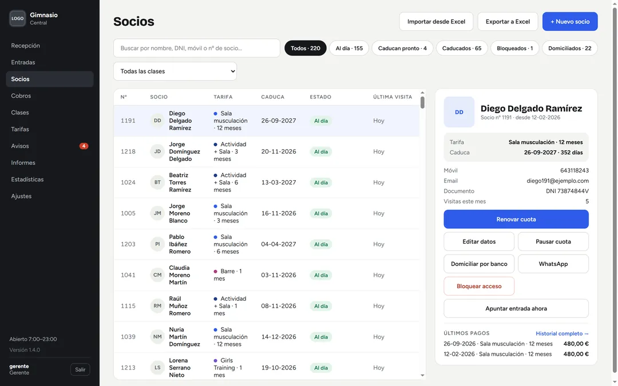618x386 pixels.
Task: Open the Todas las clases dropdown
Action: [x=175, y=71]
